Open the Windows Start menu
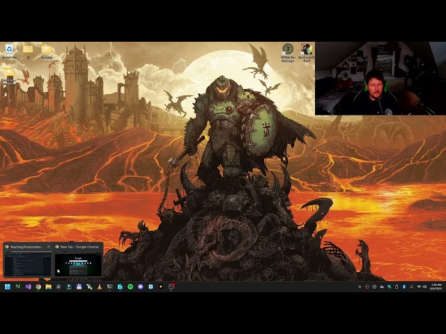Image resolution: width=446 pixels, height=334 pixels. pos(8,287)
